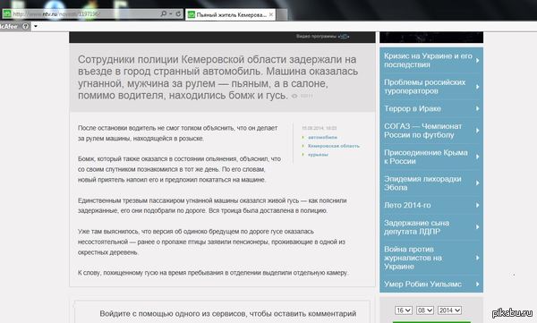Close the 'Пьяный житель Кемерова' tab
Screen dimensions: 537x323
pos(271,14)
